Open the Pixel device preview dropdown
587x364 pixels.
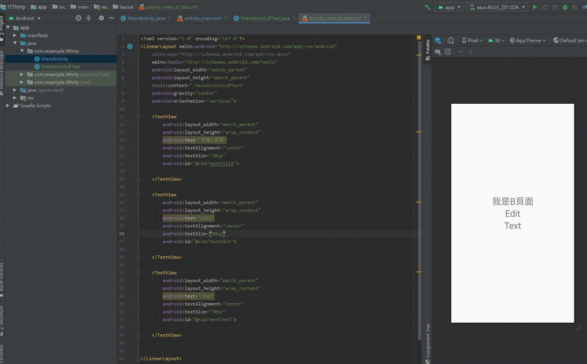coord(472,41)
